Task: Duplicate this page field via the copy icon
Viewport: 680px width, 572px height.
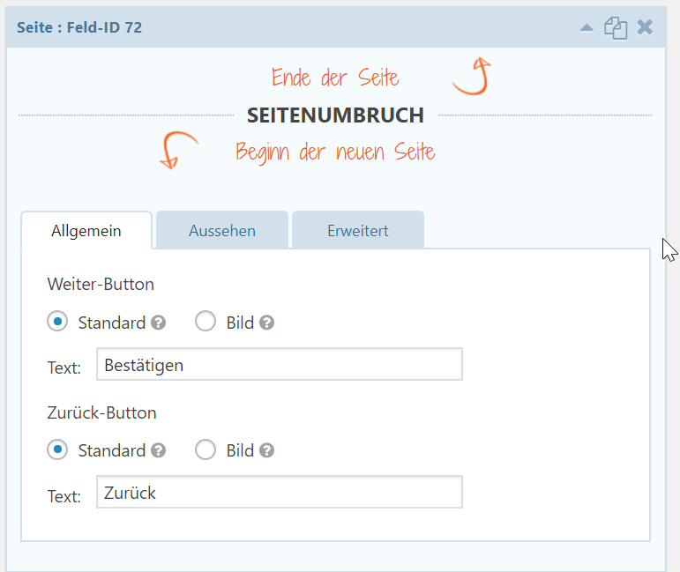Action: 616,28
